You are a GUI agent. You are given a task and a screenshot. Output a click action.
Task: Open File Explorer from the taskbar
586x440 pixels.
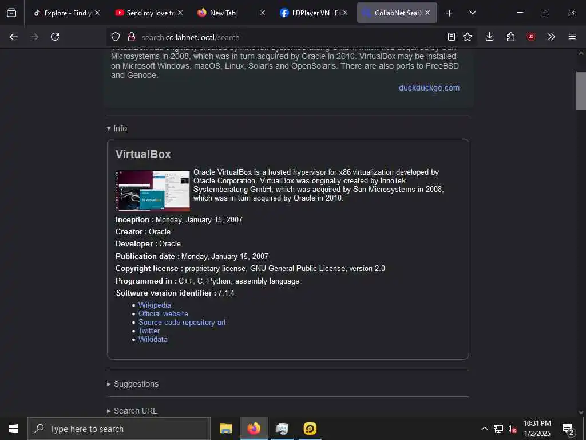pyautogui.click(x=225, y=429)
